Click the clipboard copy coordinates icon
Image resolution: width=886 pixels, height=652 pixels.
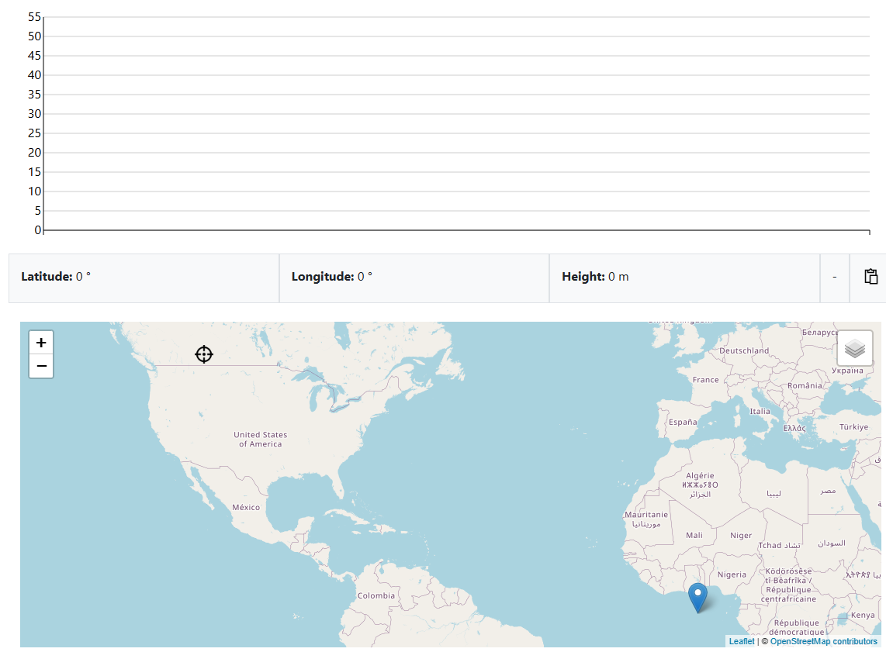coord(870,277)
